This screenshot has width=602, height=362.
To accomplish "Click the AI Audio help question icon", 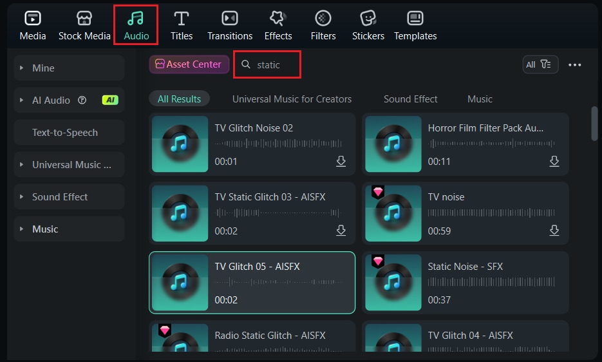I will pos(82,100).
